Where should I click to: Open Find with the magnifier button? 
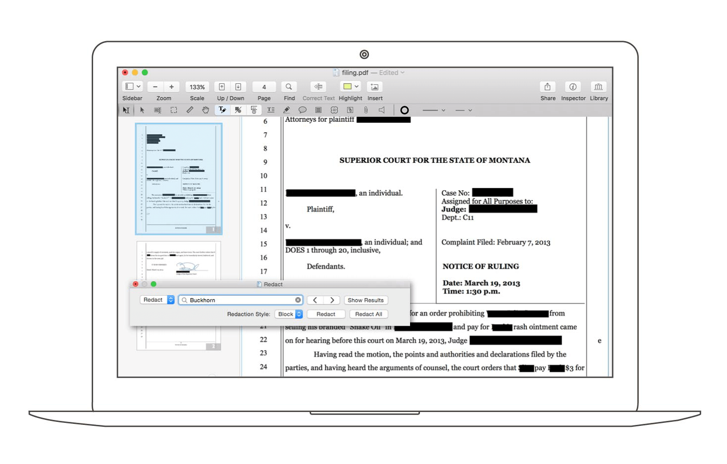[289, 87]
